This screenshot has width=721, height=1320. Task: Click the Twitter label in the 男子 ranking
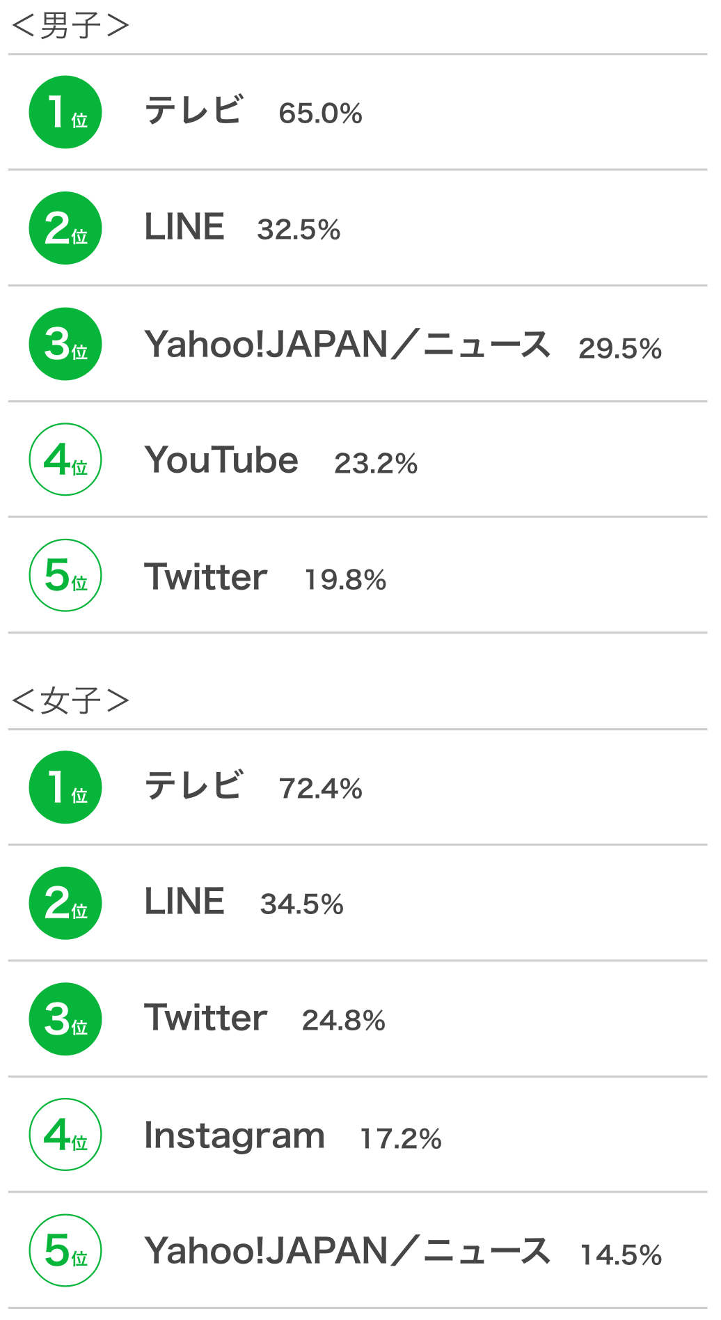click(x=206, y=577)
